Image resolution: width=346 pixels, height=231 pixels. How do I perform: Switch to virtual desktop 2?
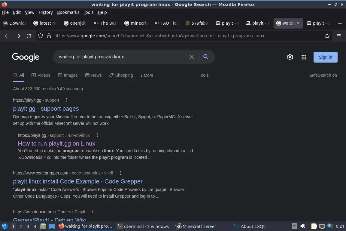(20, 226)
